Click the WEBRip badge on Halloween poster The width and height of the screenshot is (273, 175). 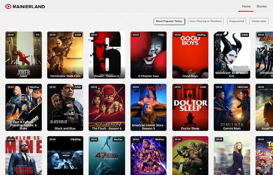point(75,139)
